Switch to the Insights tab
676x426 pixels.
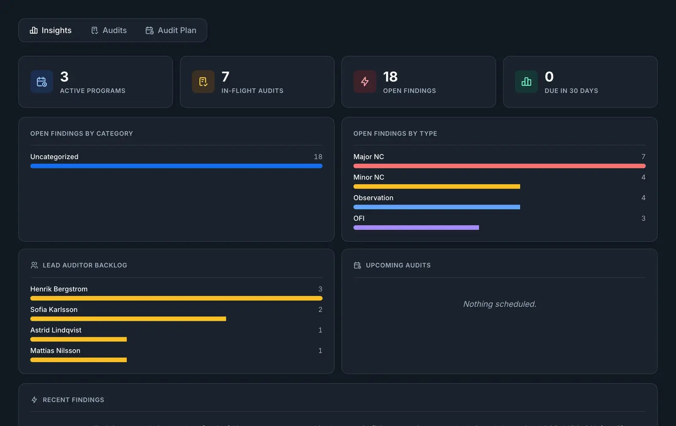[x=51, y=30]
